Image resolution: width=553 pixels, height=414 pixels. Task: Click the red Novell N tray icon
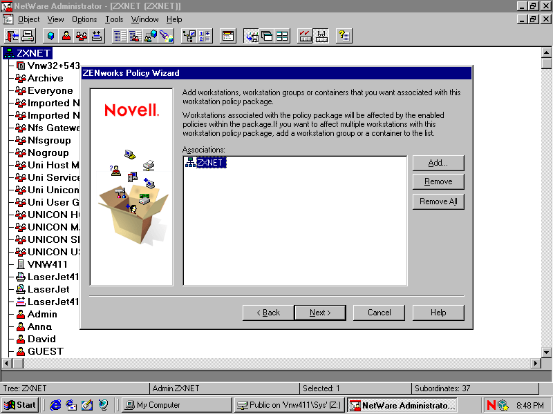tap(491, 405)
